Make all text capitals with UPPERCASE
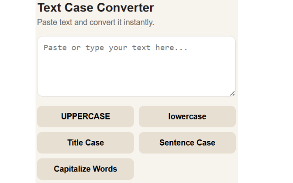The width and height of the screenshot is (293, 183). [x=86, y=117]
